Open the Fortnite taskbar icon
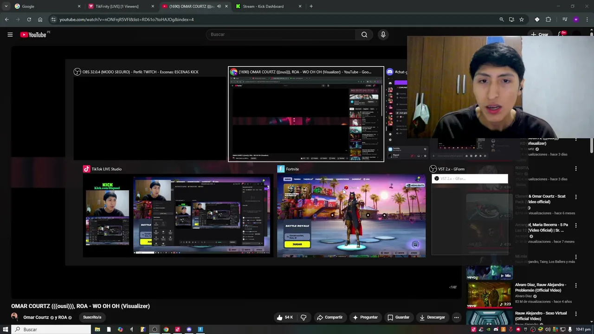594x334 pixels. pyautogui.click(x=200, y=329)
